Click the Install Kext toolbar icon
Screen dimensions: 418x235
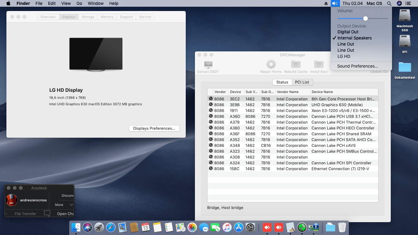coord(319,64)
